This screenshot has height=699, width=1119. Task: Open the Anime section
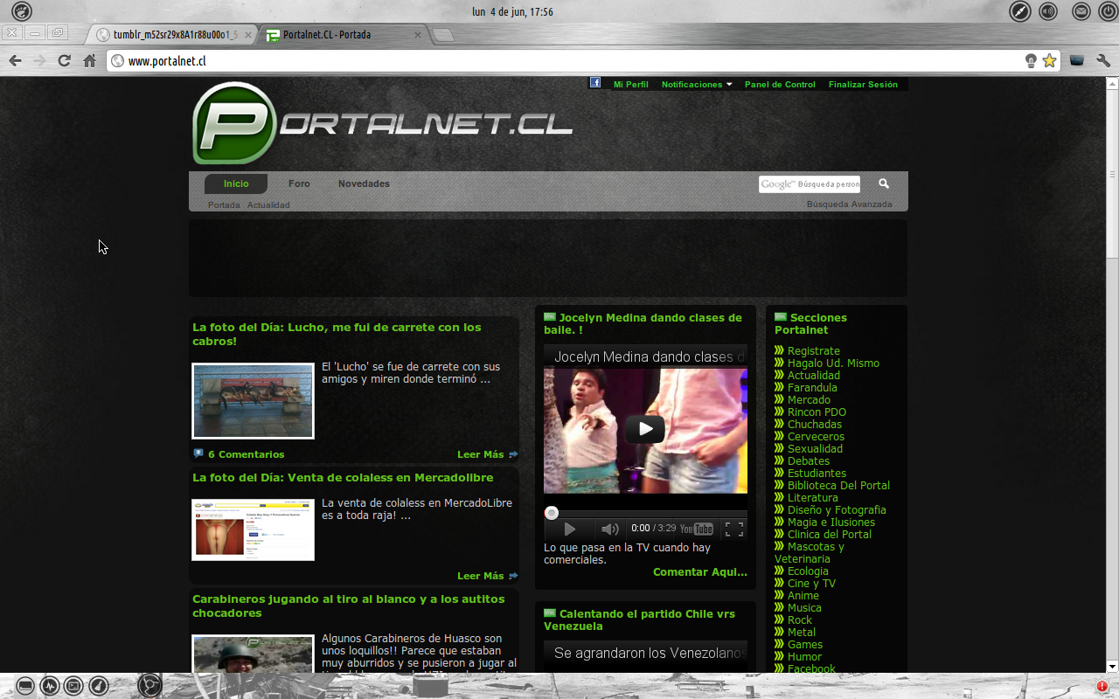[x=803, y=596]
